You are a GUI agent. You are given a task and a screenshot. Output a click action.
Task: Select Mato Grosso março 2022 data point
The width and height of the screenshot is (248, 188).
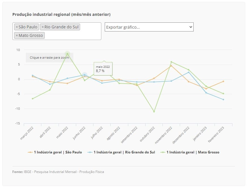(x=33, y=99)
